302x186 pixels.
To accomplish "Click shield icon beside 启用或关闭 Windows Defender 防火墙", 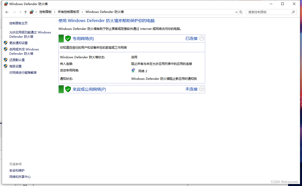I will [6, 49].
